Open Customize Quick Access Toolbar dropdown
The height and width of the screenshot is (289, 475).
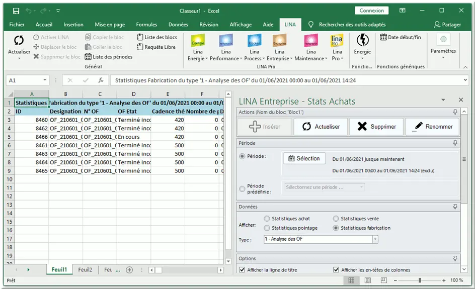tap(58, 11)
